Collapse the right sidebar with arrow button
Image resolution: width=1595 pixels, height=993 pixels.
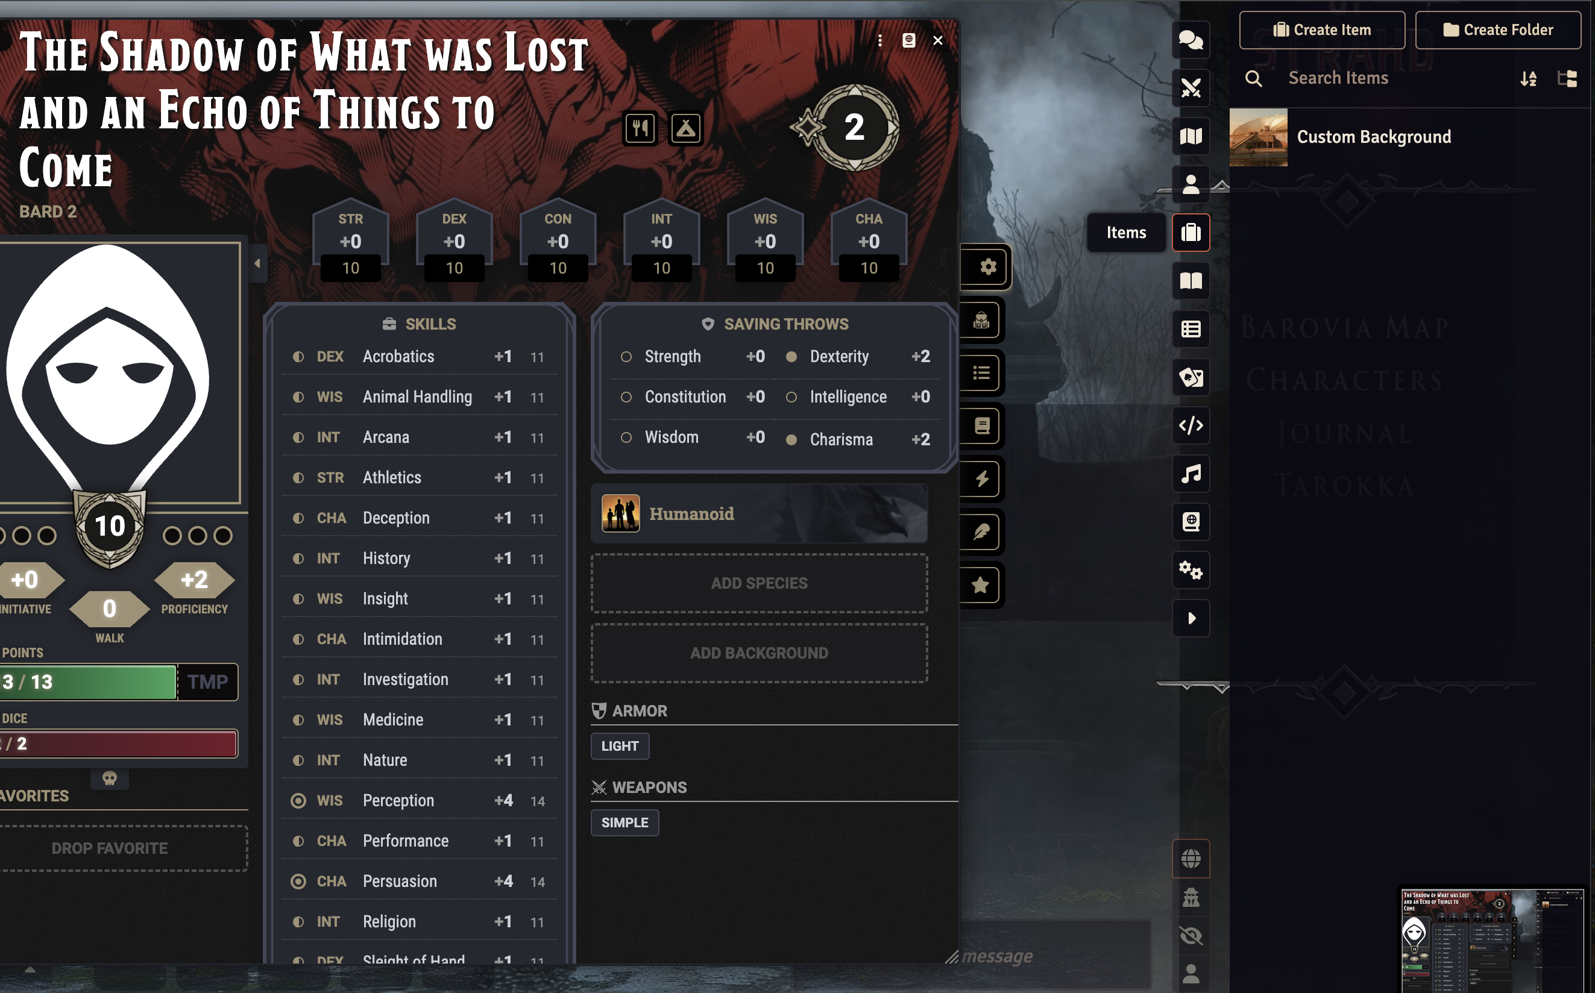coord(1191,618)
